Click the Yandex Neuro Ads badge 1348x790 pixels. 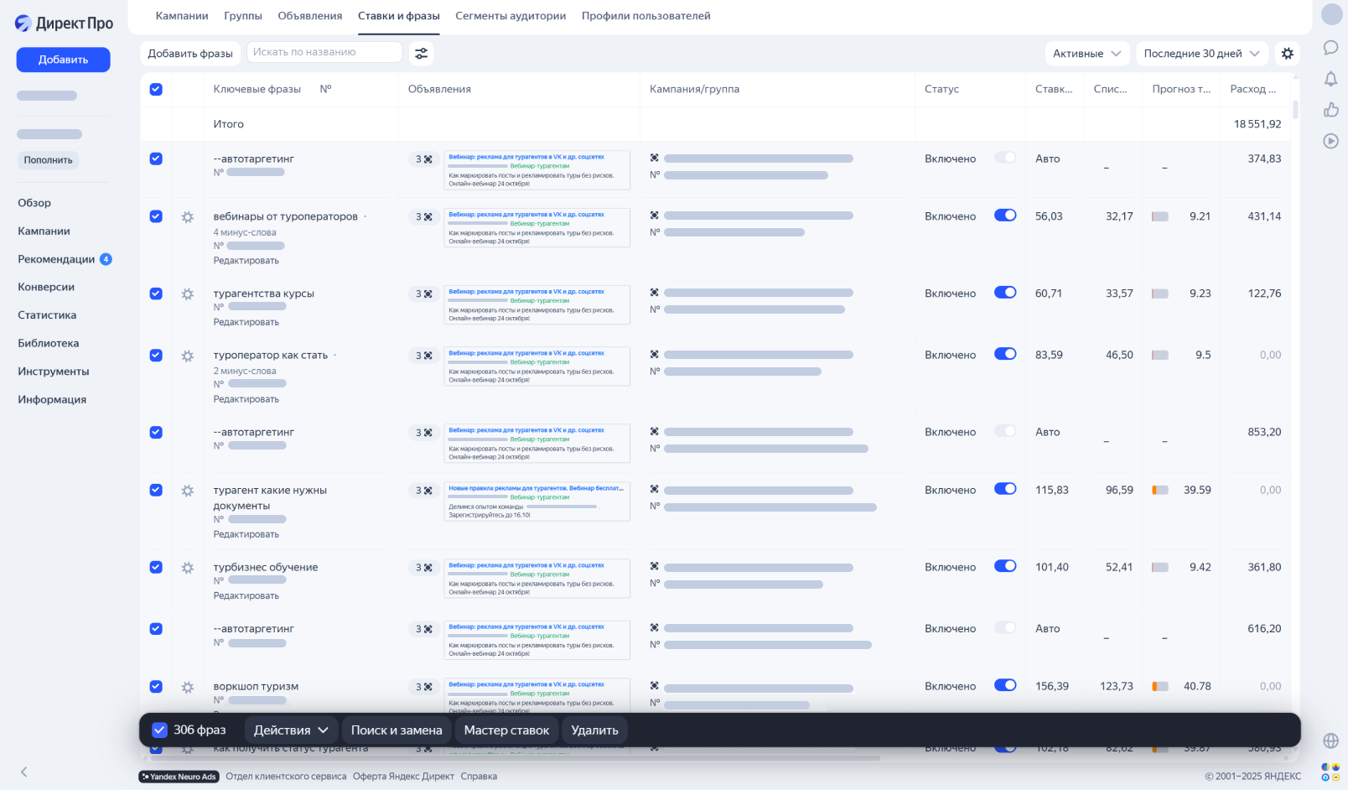click(x=179, y=777)
